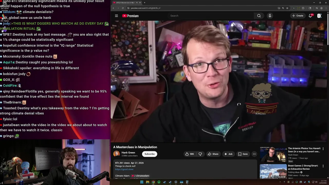Screen dimensions: 329x185
Task: Like the video with thumbs up
Action: 190,154
